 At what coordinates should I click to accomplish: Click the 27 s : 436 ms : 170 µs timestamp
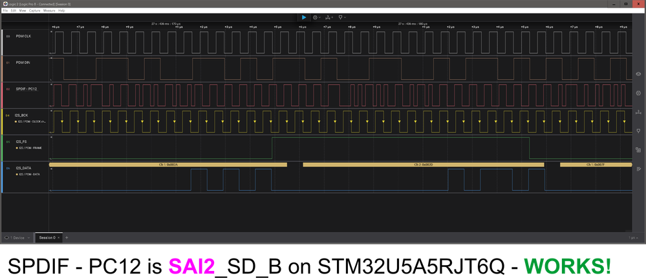(166, 24)
